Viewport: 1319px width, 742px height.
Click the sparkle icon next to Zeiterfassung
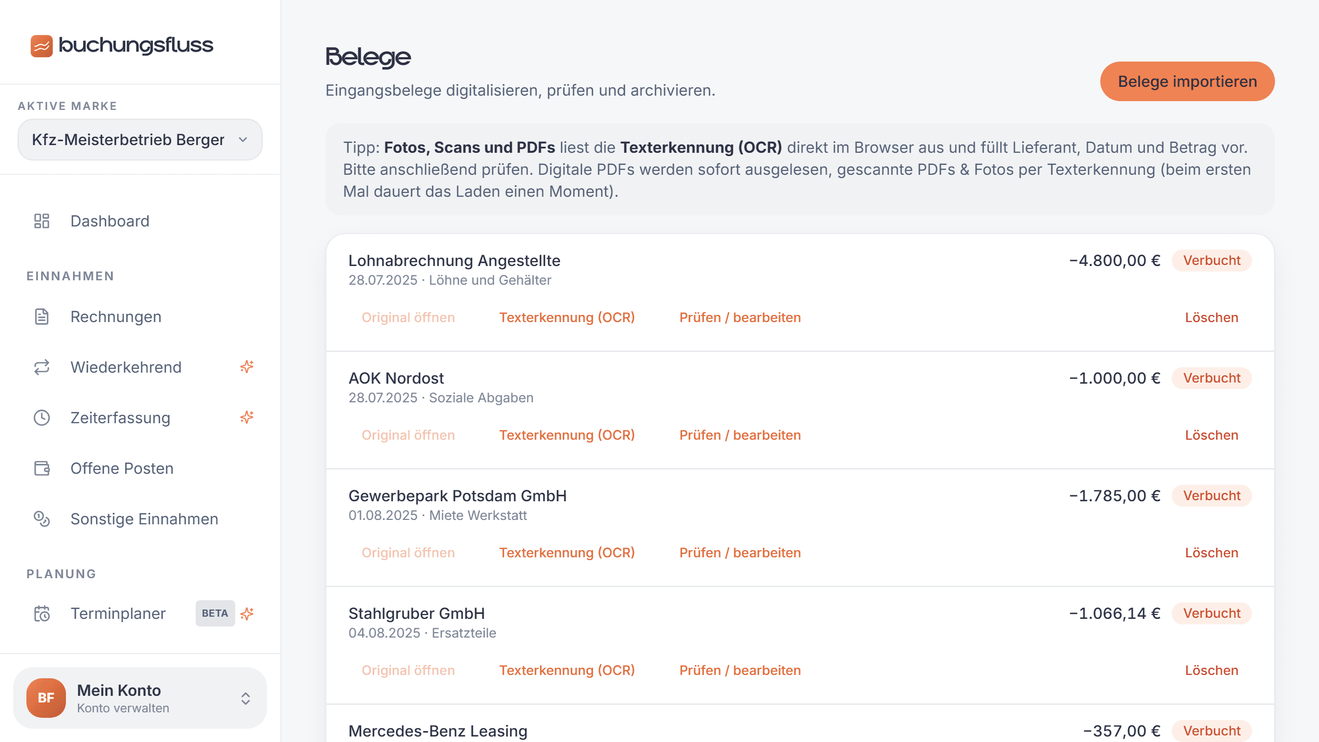click(x=247, y=417)
